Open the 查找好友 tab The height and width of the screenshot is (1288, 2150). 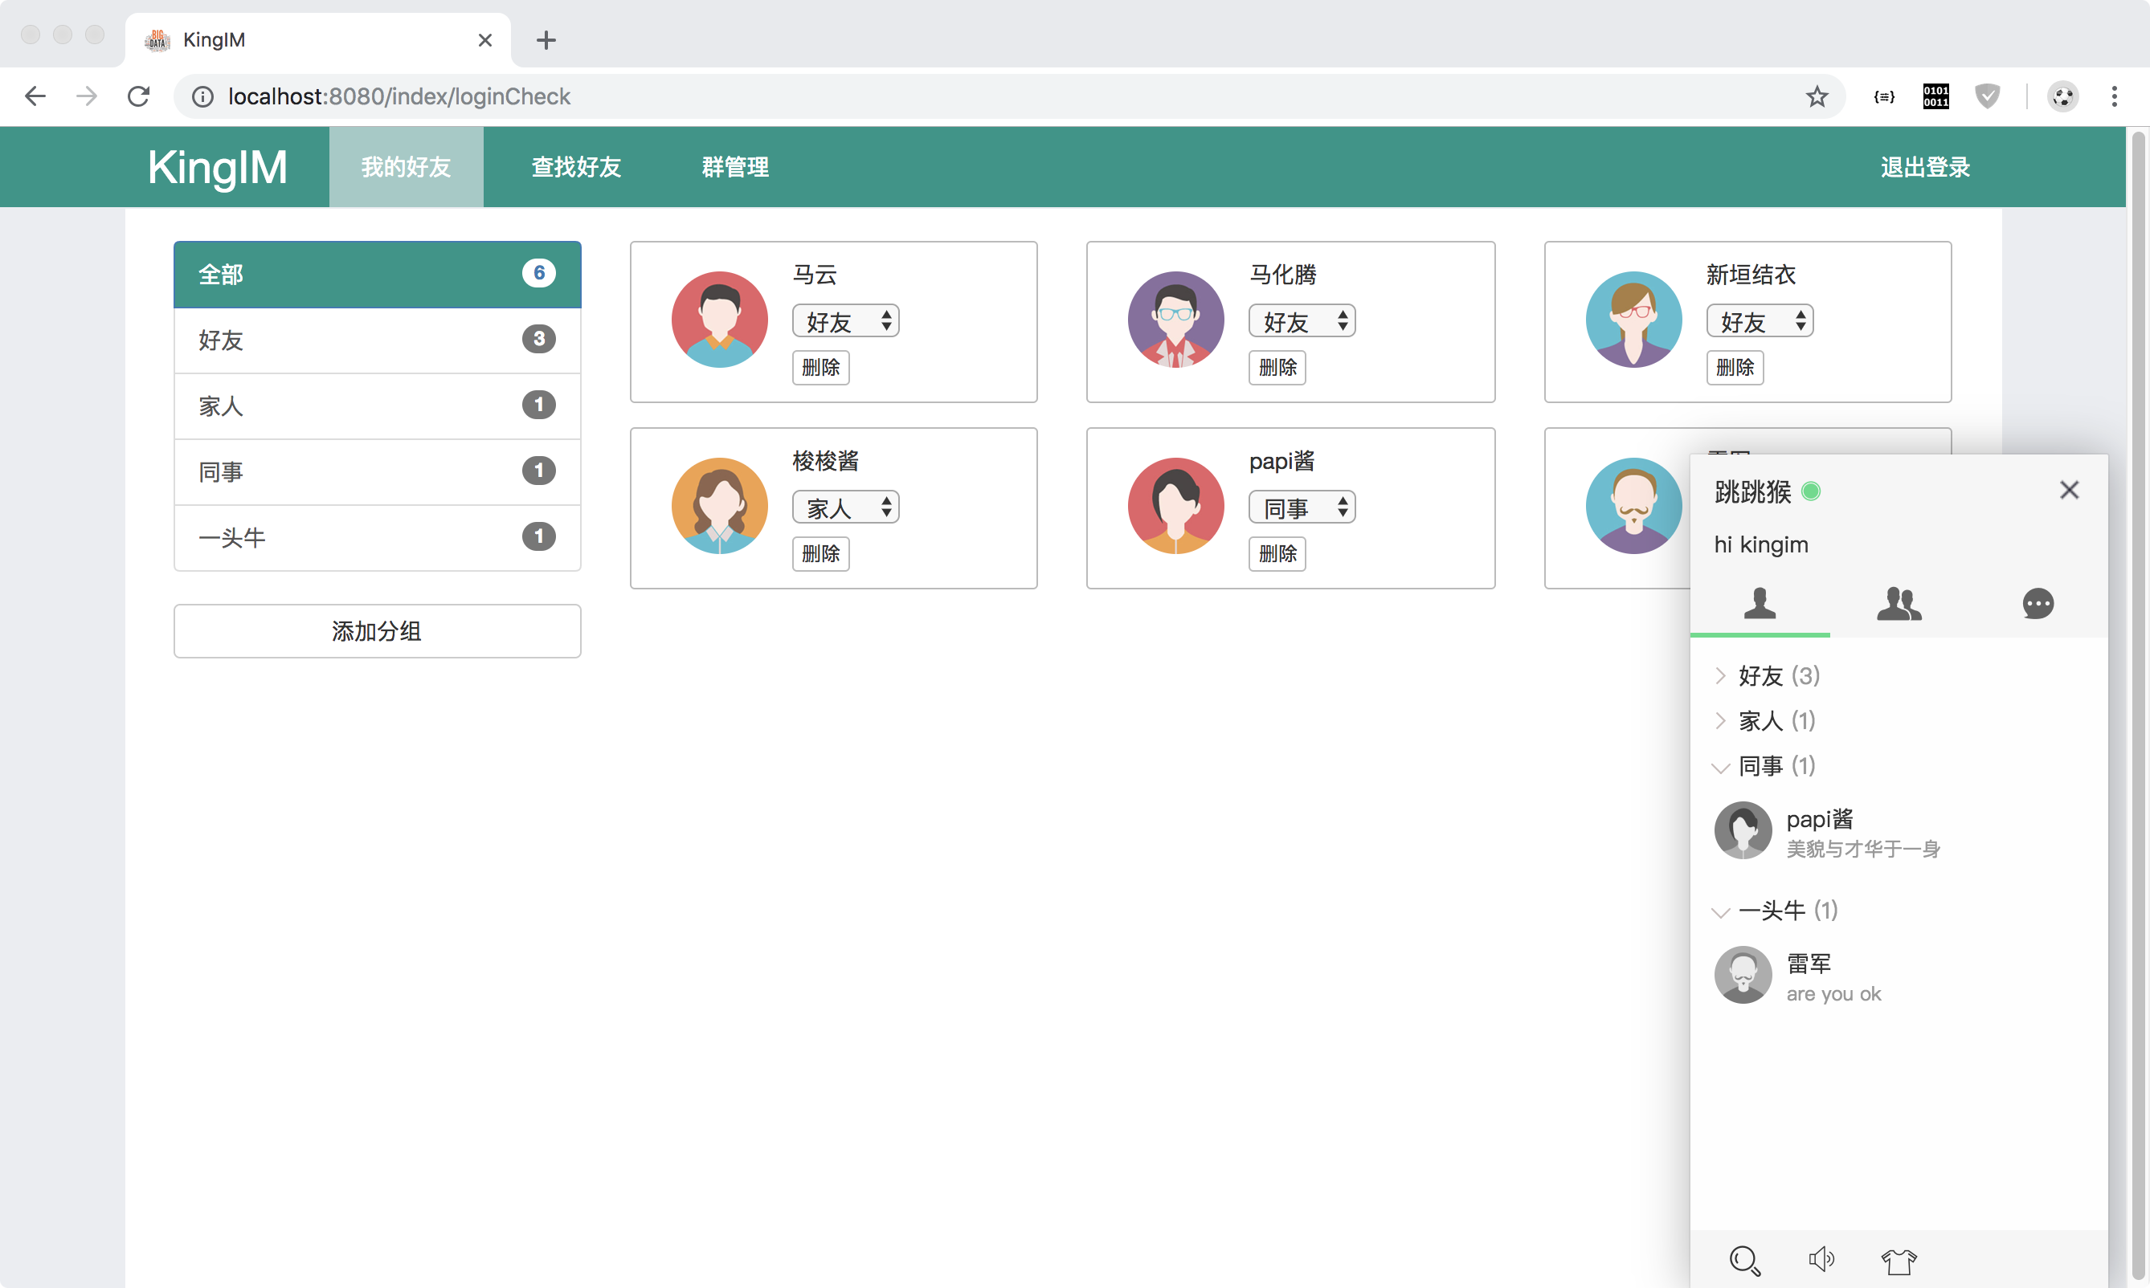(576, 167)
